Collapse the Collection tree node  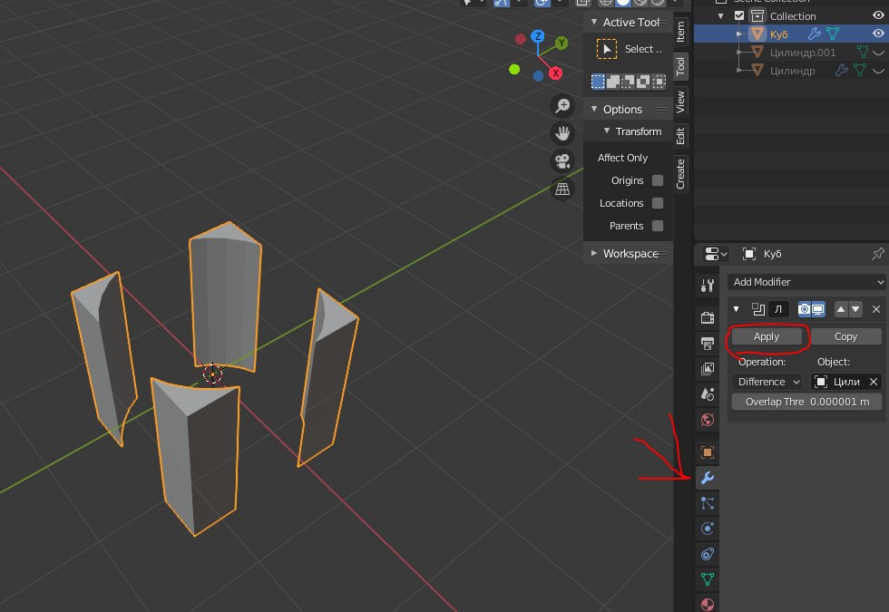(720, 16)
